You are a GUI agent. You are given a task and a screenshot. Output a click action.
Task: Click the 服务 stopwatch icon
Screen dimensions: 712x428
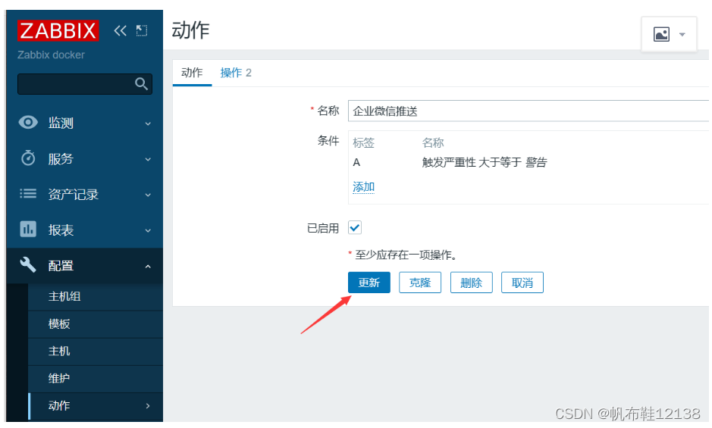(28, 158)
